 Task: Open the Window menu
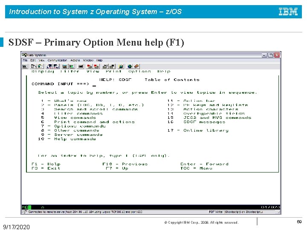click(x=88, y=60)
